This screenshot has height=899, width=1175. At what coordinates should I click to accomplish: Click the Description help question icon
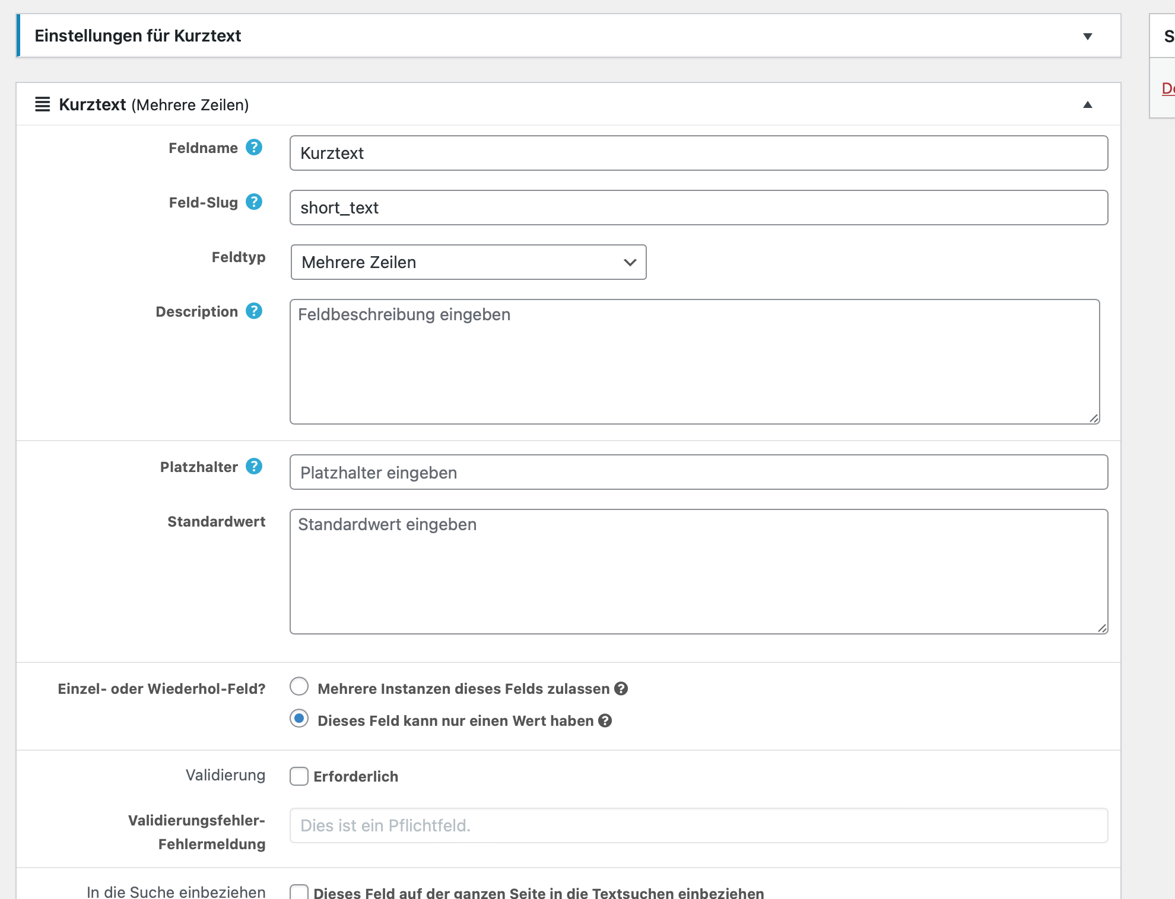254,311
